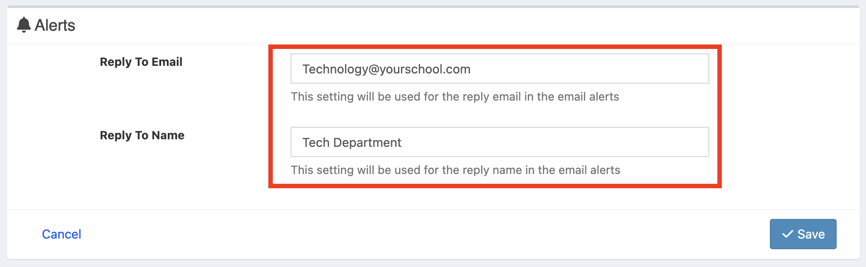Image resolution: width=866 pixels, height=267 pixels.
Task: Click the checkmark icon on Save
Action: click(x=787, y=234)
